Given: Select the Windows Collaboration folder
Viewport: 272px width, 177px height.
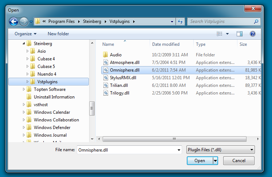Looking at the screenshot, I should [56, 120].
